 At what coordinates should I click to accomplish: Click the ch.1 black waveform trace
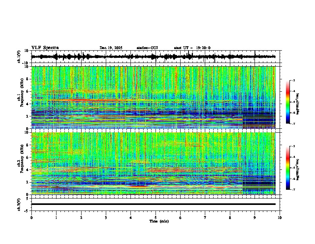click(153, 57)
